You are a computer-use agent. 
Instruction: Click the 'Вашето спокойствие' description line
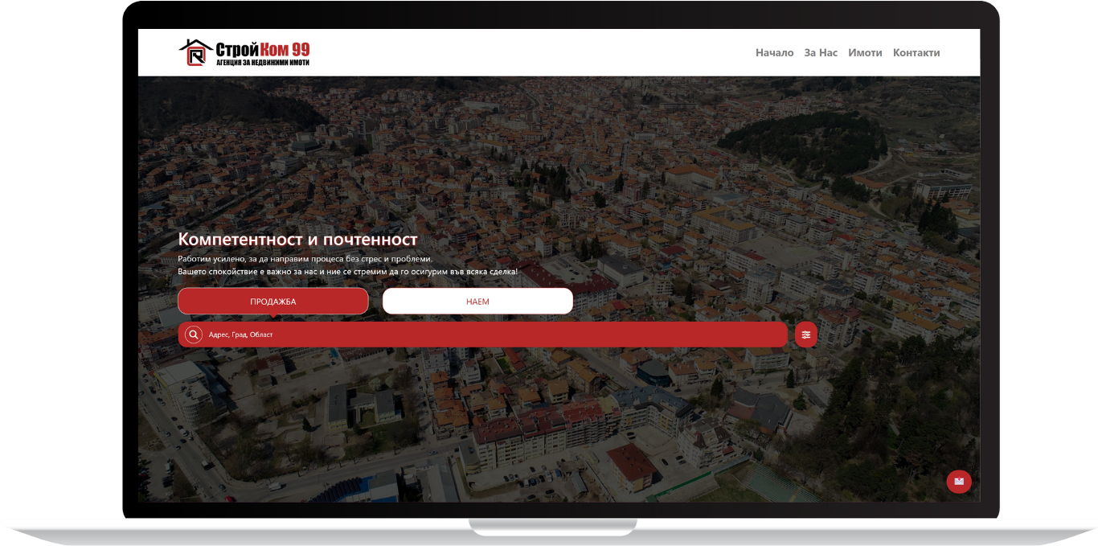[347, 272]
